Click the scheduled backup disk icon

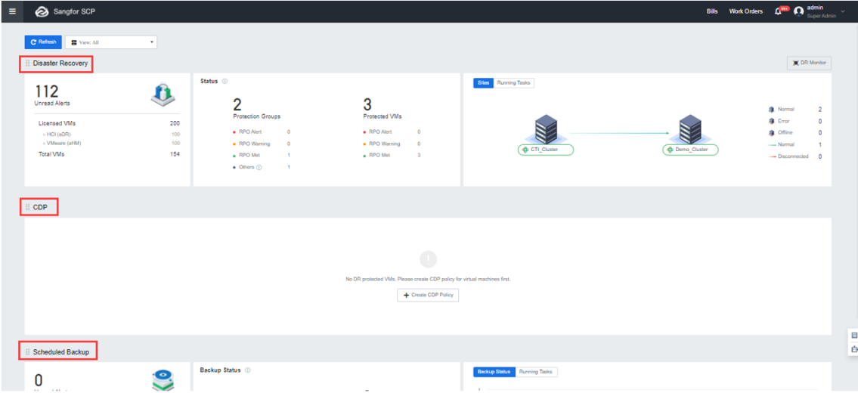pyautogui.click(x=163, y=381)
